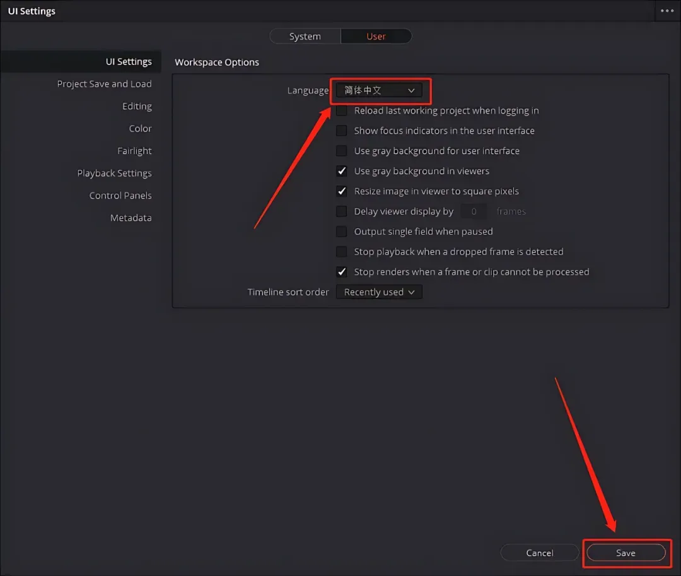Open the Editing settings section
This screenshot has width=681, height=576.
tap(137, 107)
